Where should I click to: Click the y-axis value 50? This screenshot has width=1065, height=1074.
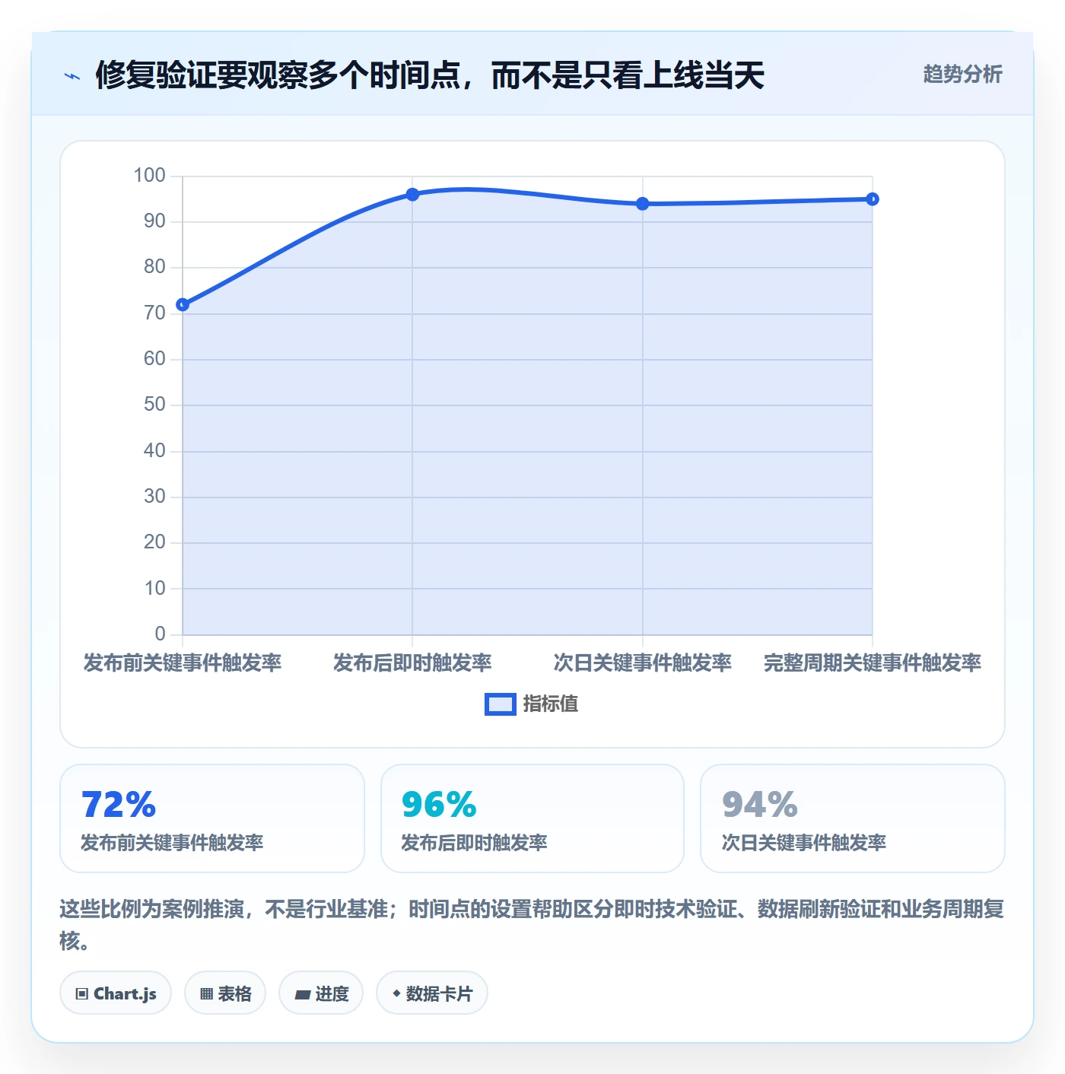click(154, 405)
